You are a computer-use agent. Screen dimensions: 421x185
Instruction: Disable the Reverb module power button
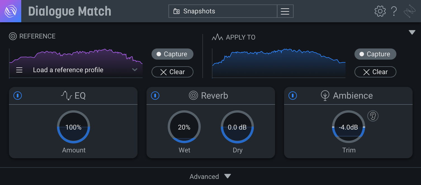point(155,96)
